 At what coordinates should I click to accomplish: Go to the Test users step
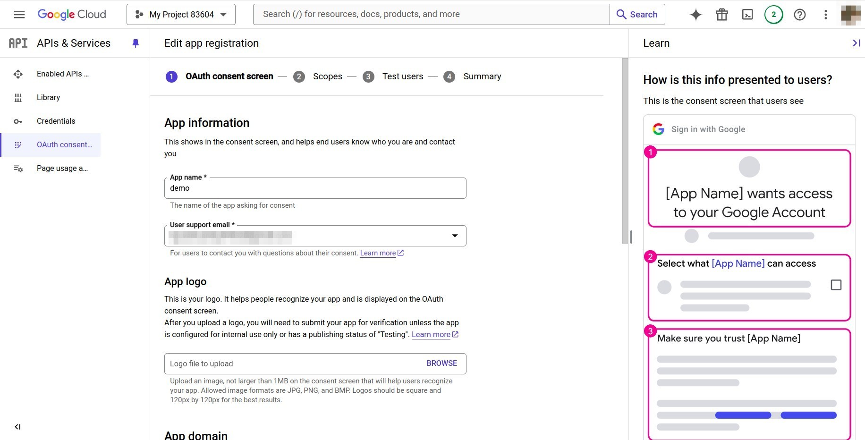coord(402,76)
